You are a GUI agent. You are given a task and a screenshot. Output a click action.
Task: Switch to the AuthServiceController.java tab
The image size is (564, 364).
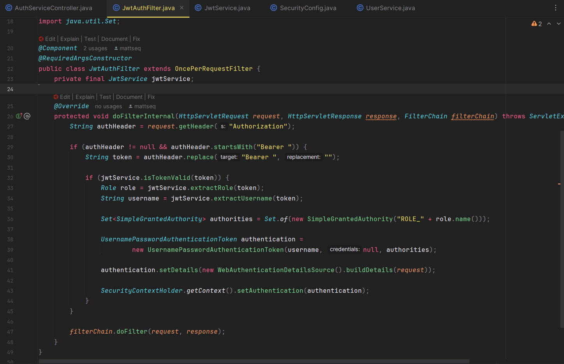pos(53,8)
